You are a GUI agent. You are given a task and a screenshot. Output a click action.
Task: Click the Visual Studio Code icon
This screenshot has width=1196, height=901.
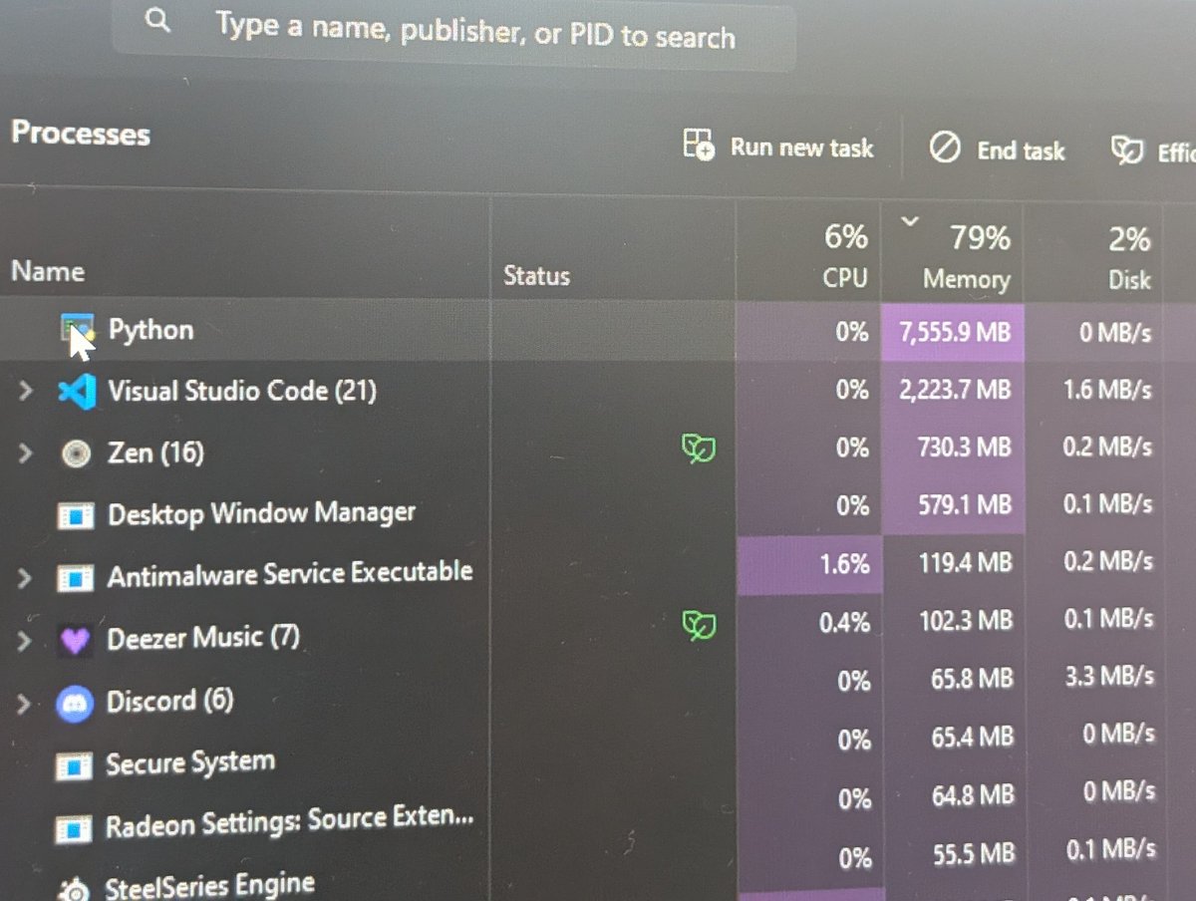77,391
